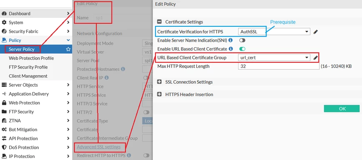Open the HTTP/3 Service field
This screenshot has width=362, height=160.
(147, 104)
